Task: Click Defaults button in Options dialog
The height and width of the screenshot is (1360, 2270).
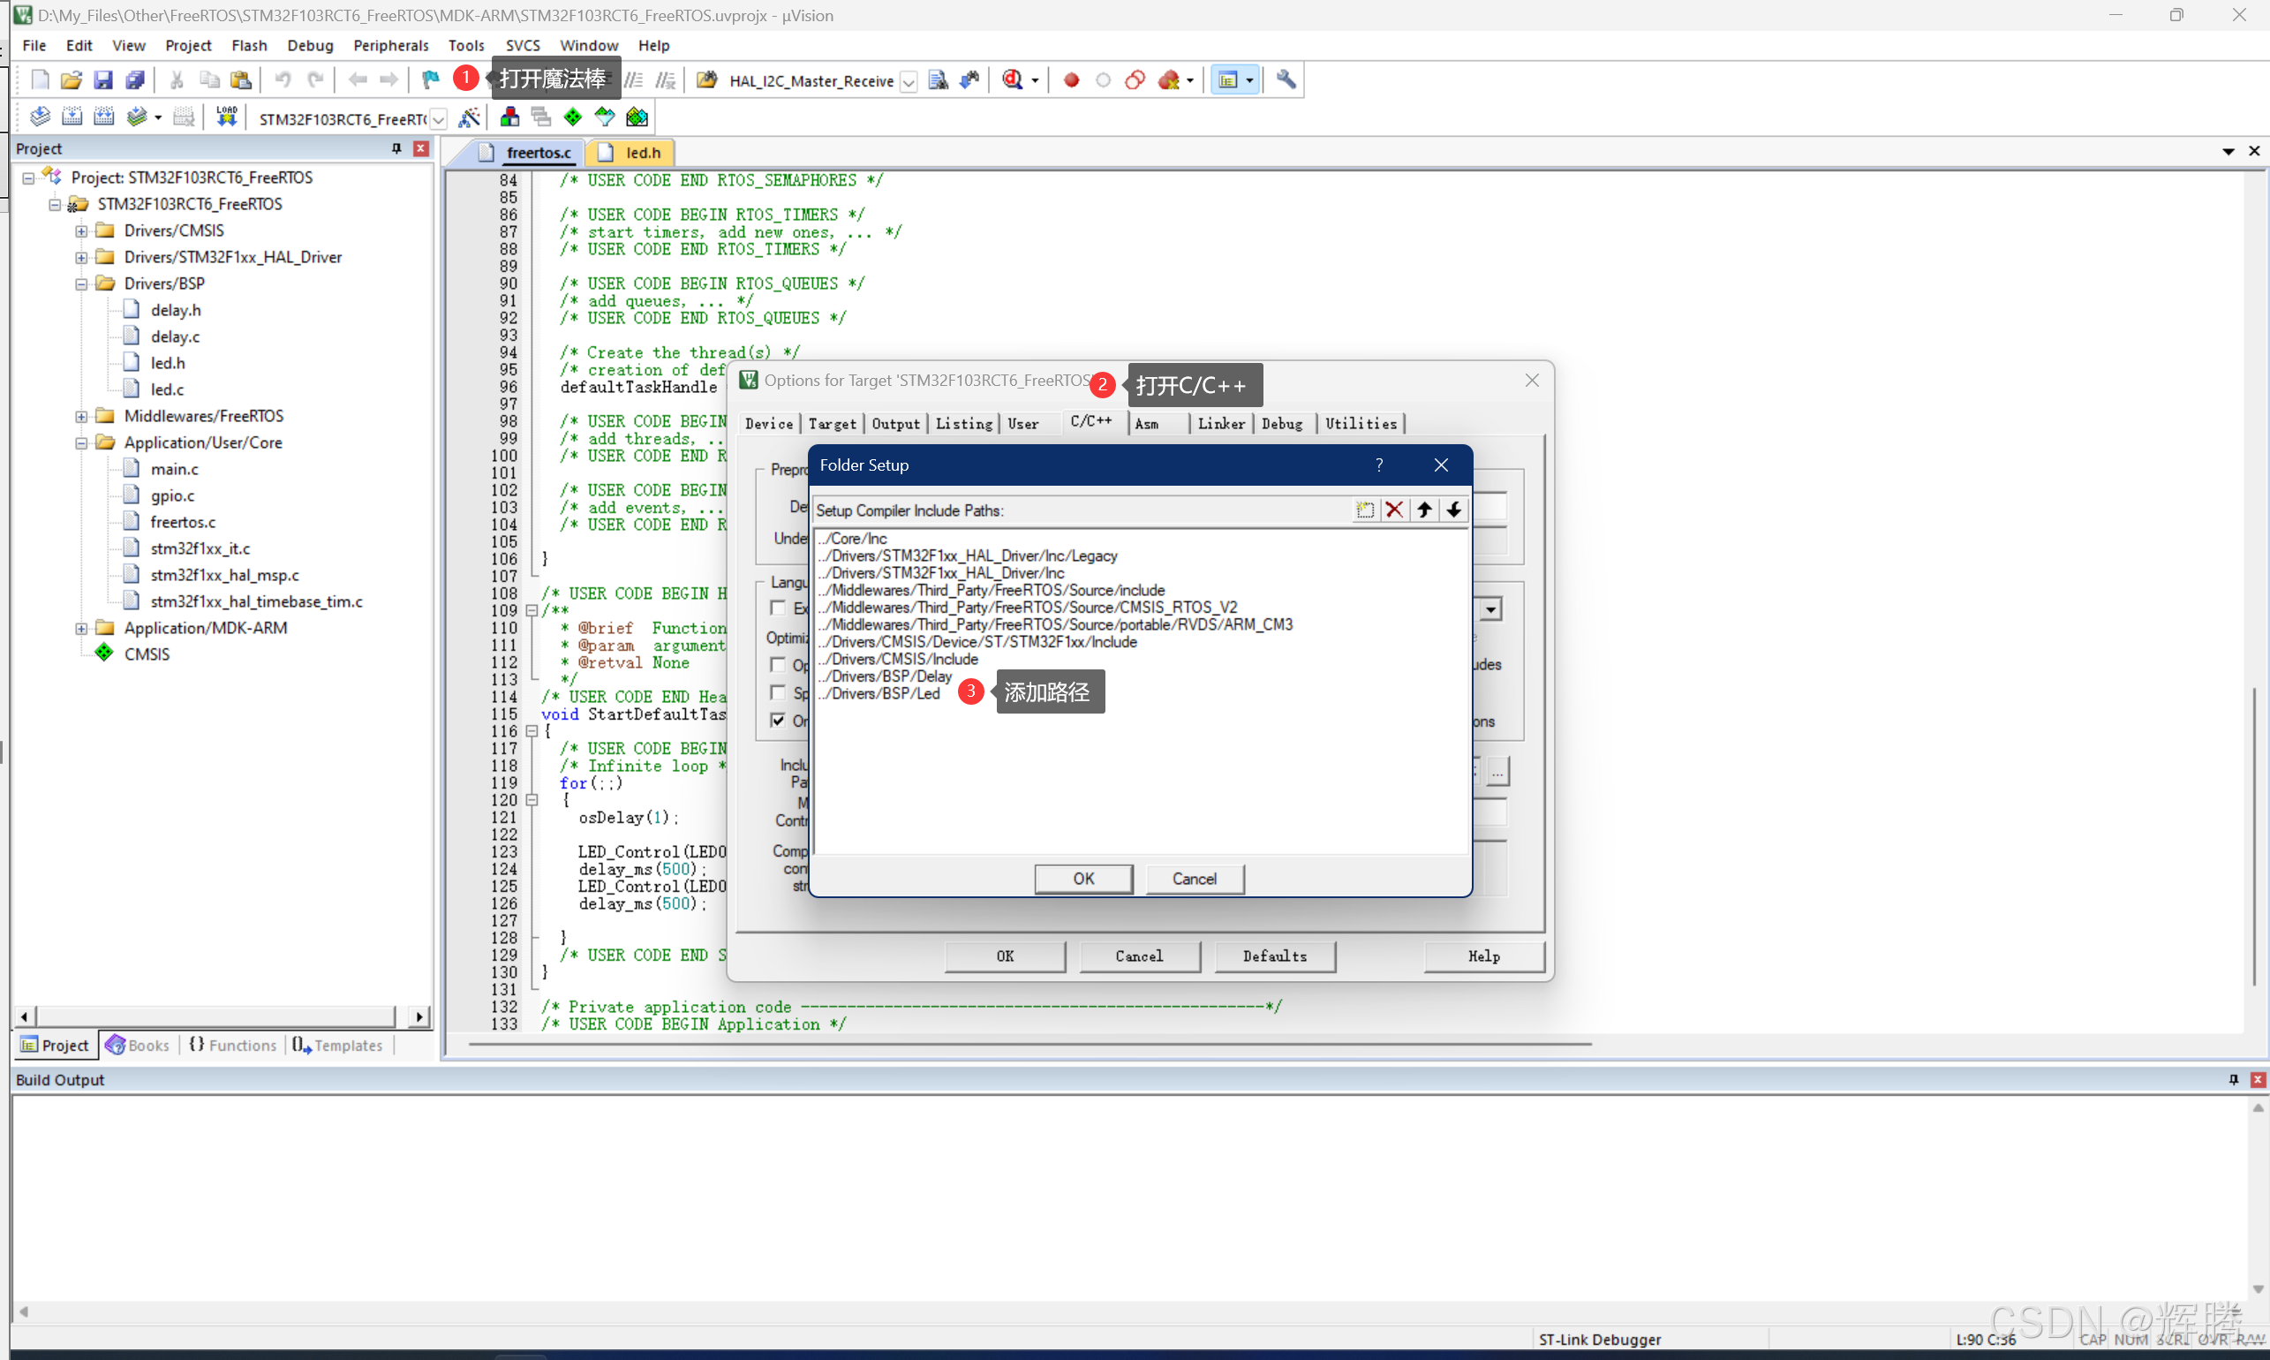Action: (1273, 956)
